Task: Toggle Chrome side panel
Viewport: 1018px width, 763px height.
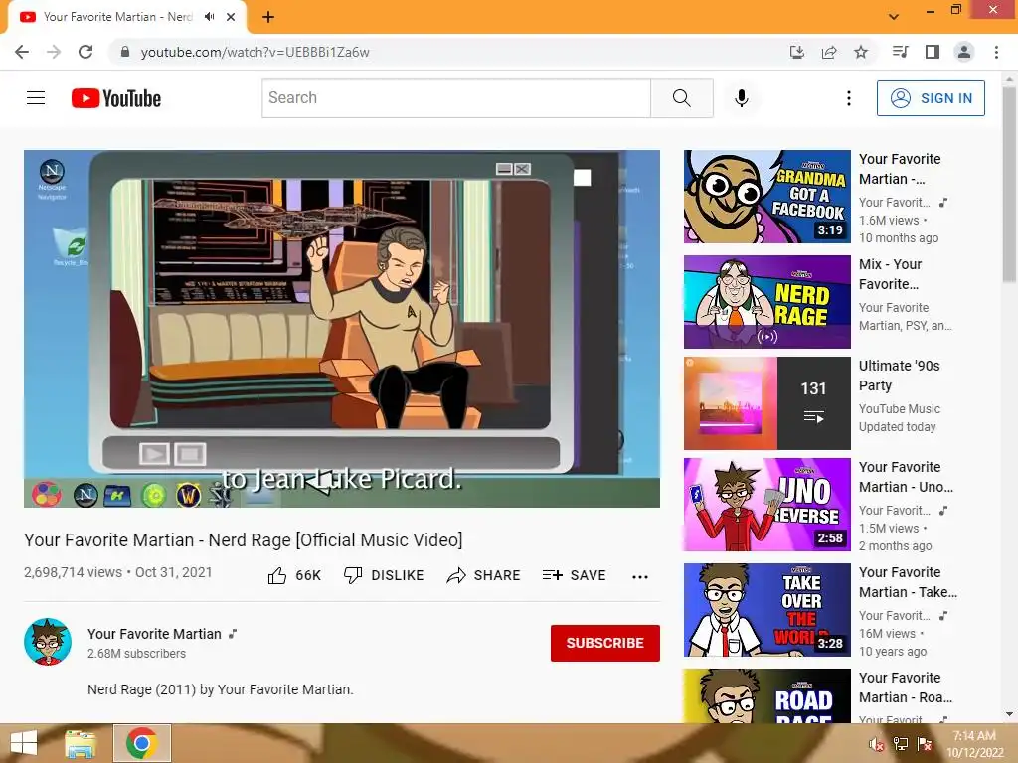Action: pos(933,52)
